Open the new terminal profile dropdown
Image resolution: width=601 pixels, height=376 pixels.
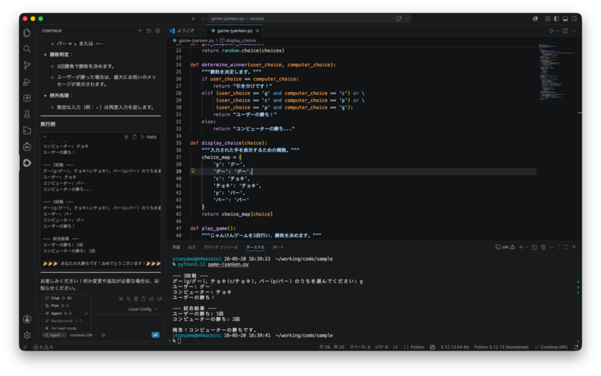(526, 247)
